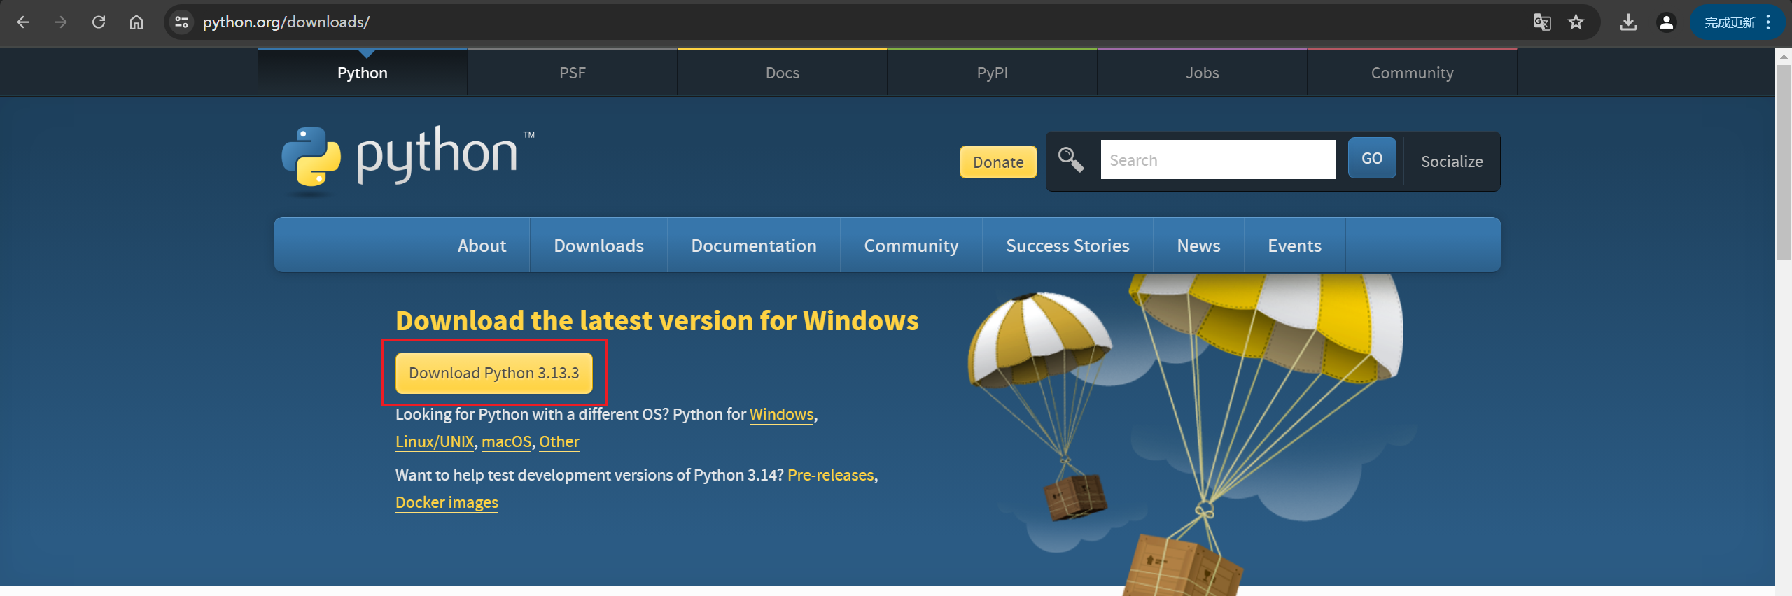This screenshot has width=1792, height=596.
Task: Open the Events menu
Action: (x=1294, y=246)
